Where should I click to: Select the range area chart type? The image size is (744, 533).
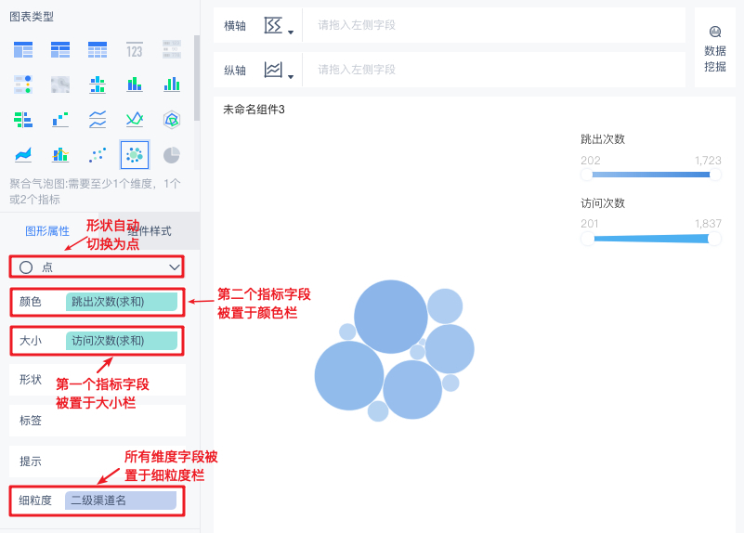pyautogui.click(x=23, y=154)
